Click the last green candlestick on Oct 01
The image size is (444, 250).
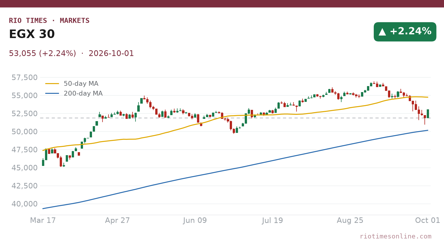428,114
